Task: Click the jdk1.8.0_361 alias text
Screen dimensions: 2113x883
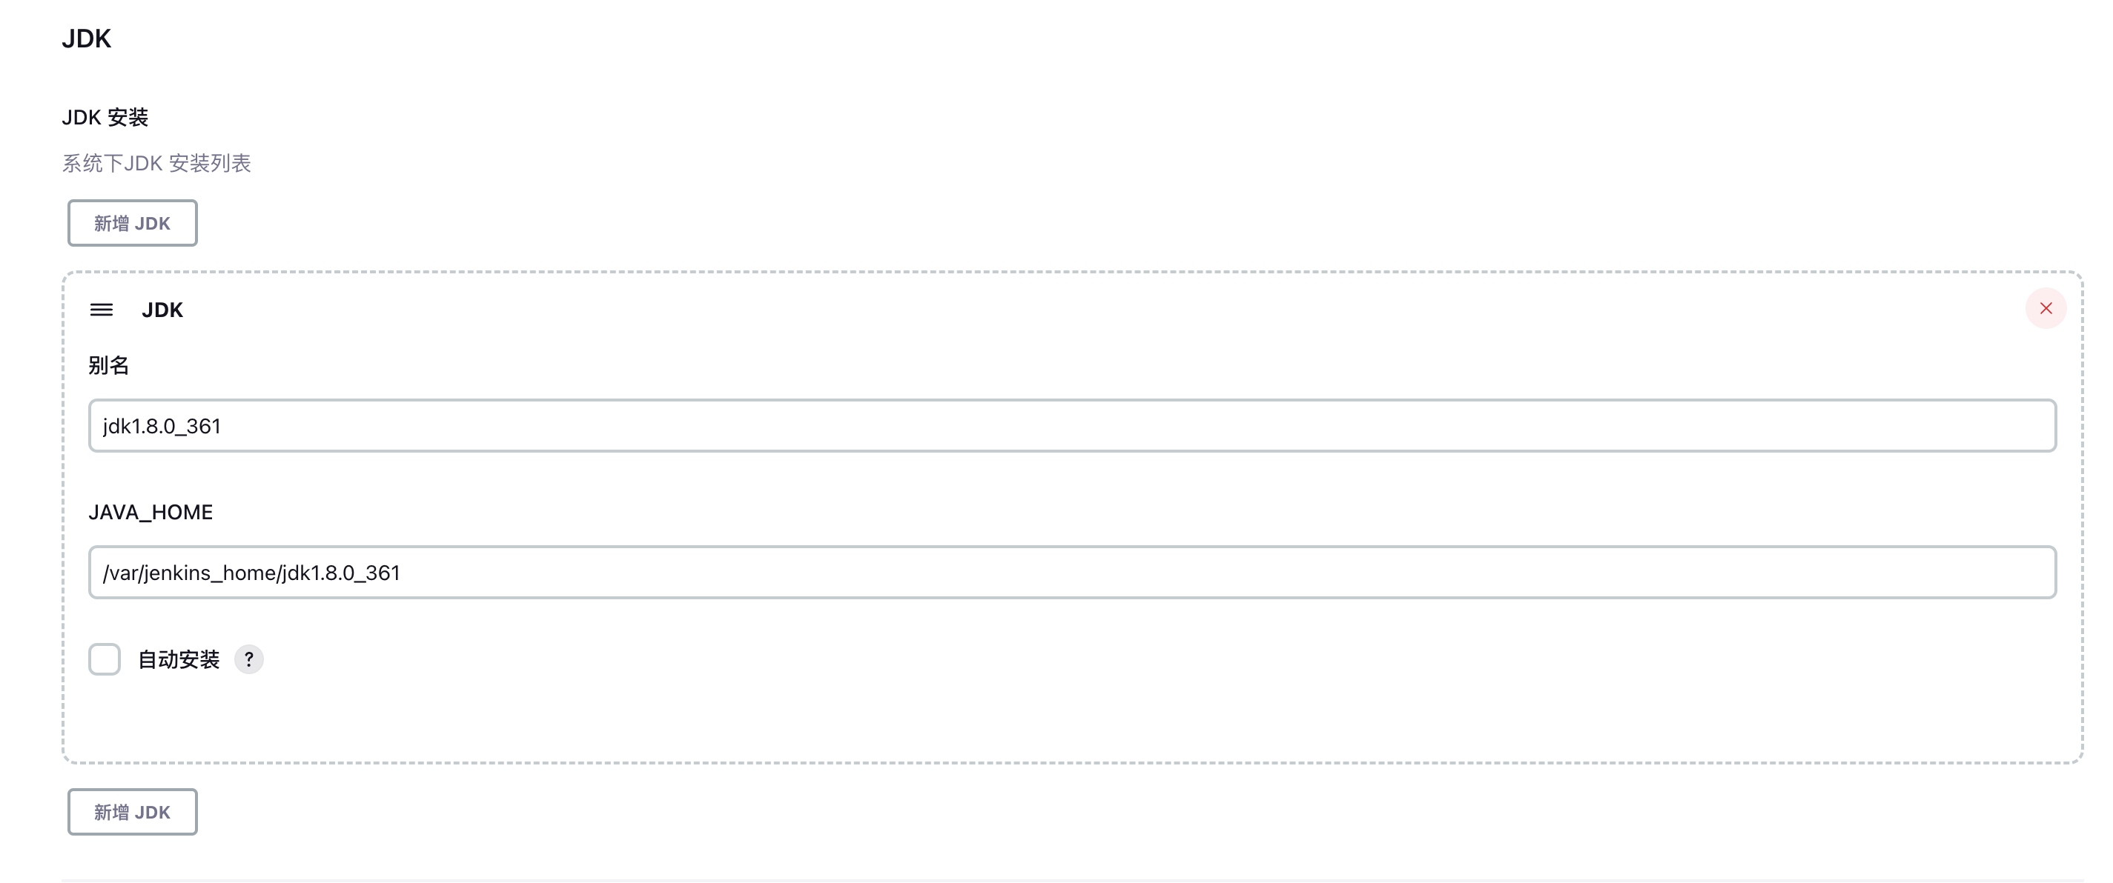Action: [162, 427]
